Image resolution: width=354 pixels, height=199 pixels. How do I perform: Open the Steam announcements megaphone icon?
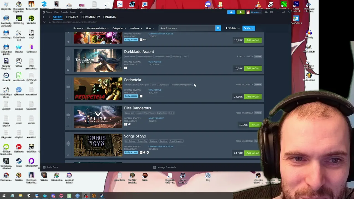pos(231,12)
